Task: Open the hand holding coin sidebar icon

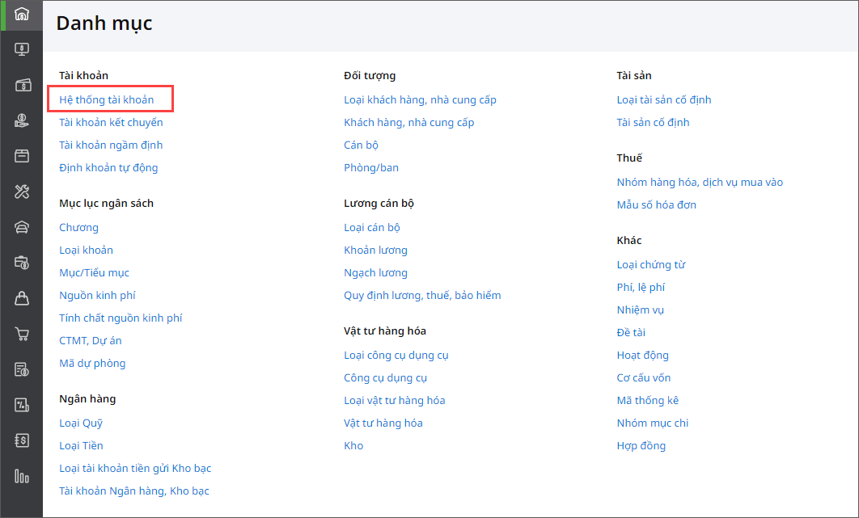Action: click(x=22, y=120)
